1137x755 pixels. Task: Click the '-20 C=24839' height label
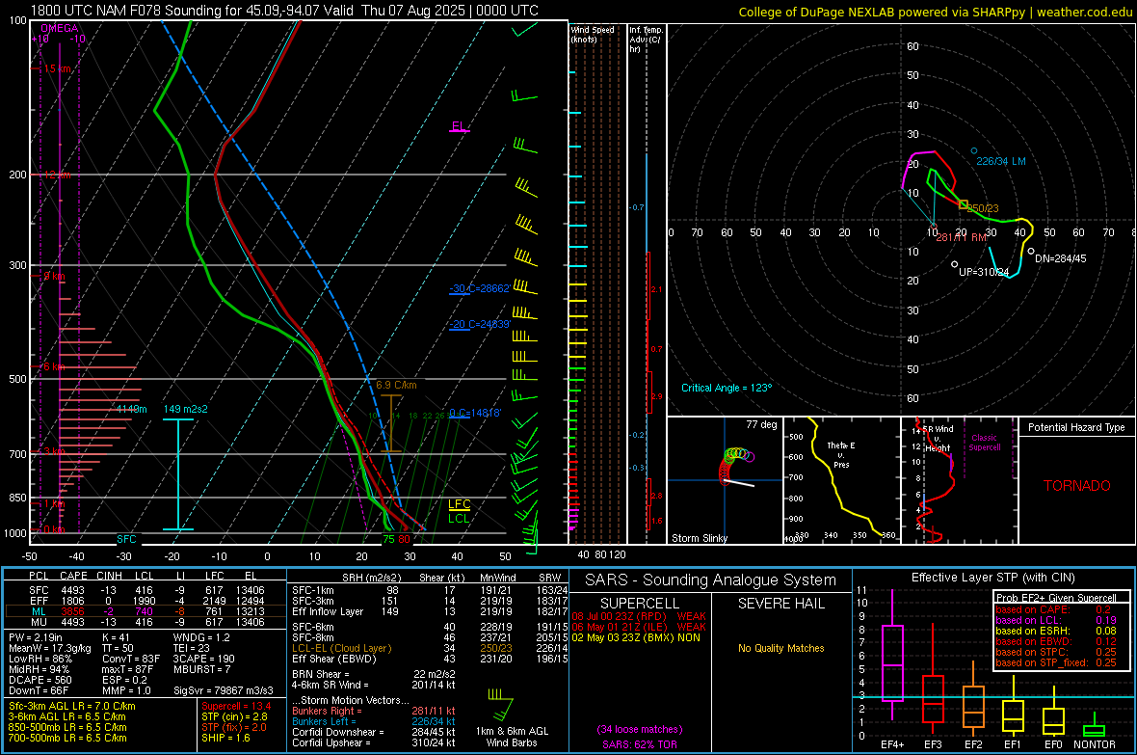tap(479, 324)
